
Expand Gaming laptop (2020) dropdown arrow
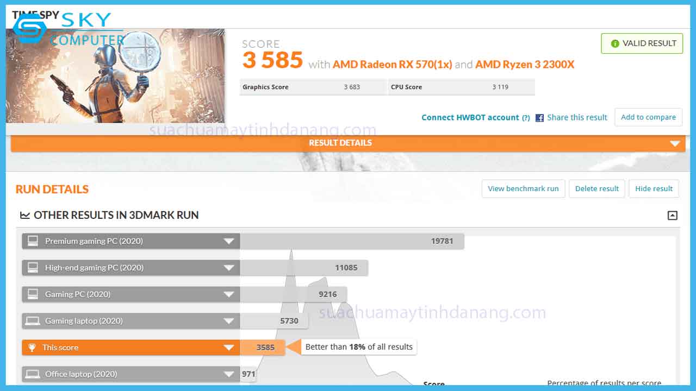pyautogui.click(x=229, y=321)
